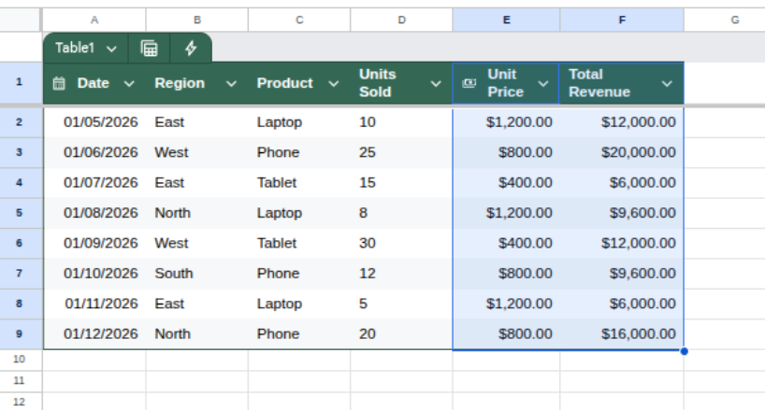Select column F header

tap(622, 20)
